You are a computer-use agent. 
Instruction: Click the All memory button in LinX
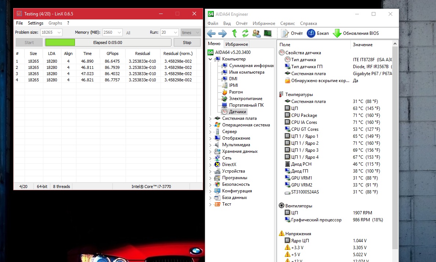point(128,33)
